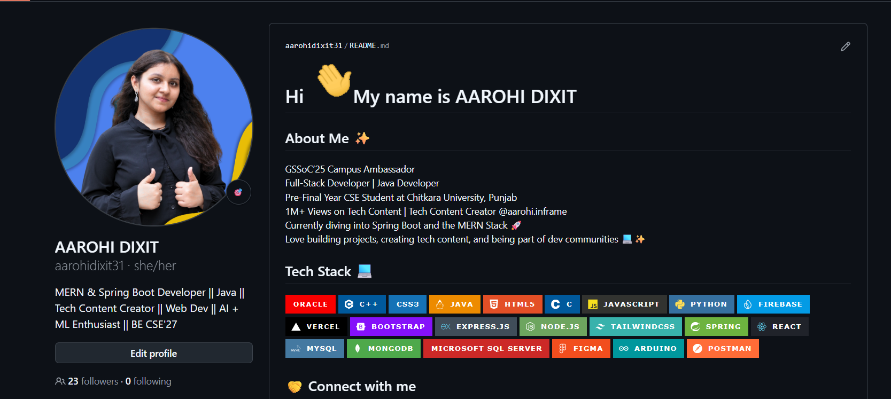The image size is (891, 399).
Task: Click the MongoDB tech badge
Action: (x=384, y=348)
